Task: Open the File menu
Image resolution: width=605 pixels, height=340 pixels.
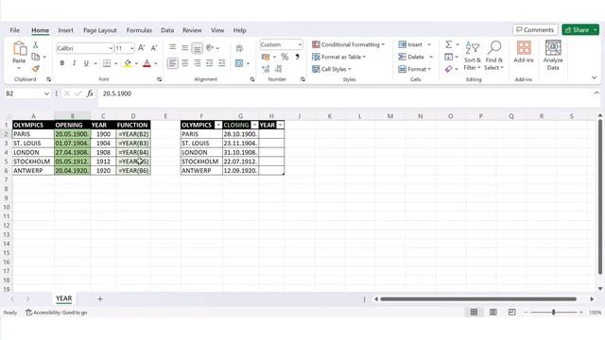Action: (x=15, y=30)
